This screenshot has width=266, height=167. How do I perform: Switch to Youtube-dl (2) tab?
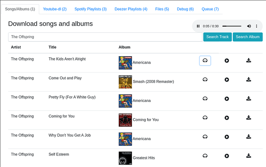click(55, 9)
